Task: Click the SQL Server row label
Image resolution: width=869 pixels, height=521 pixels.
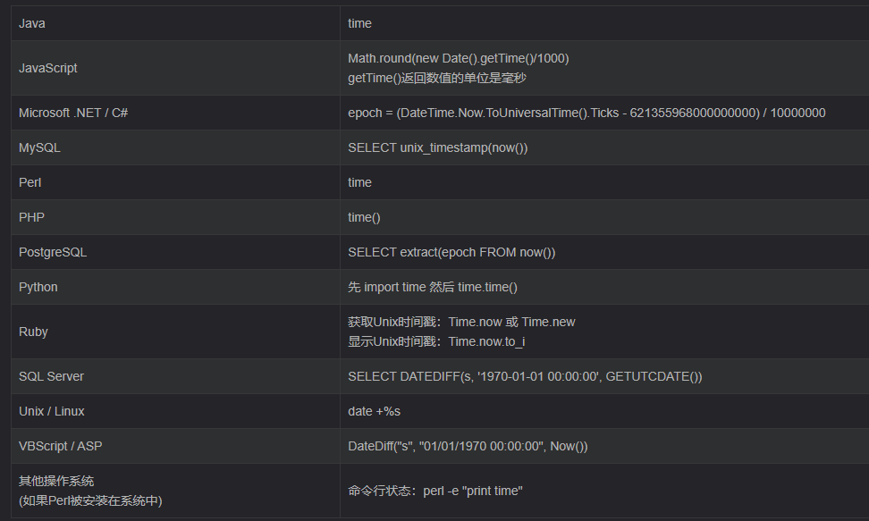Action: pos(51,376)
